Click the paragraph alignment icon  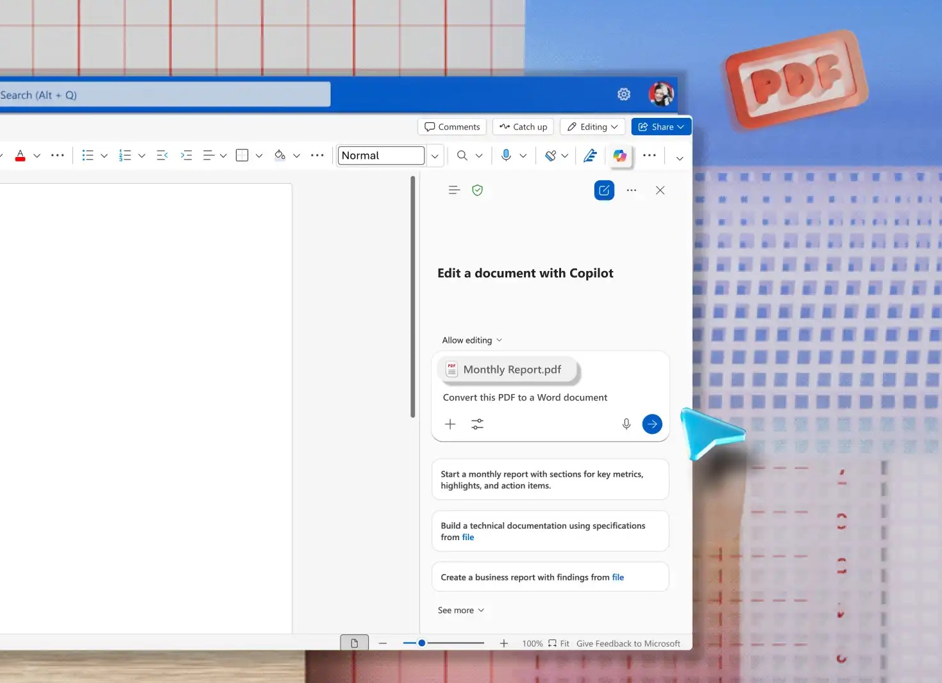209,156
